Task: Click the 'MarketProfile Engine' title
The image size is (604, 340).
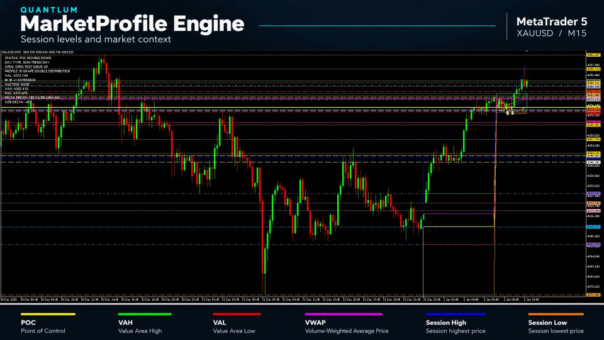Action: point(132,23)
